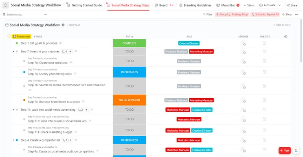This screenshot has width=303, height=157.
Task: Collapse the Social Media Strategy Workflow list
Action: click(x=7, y=25)
